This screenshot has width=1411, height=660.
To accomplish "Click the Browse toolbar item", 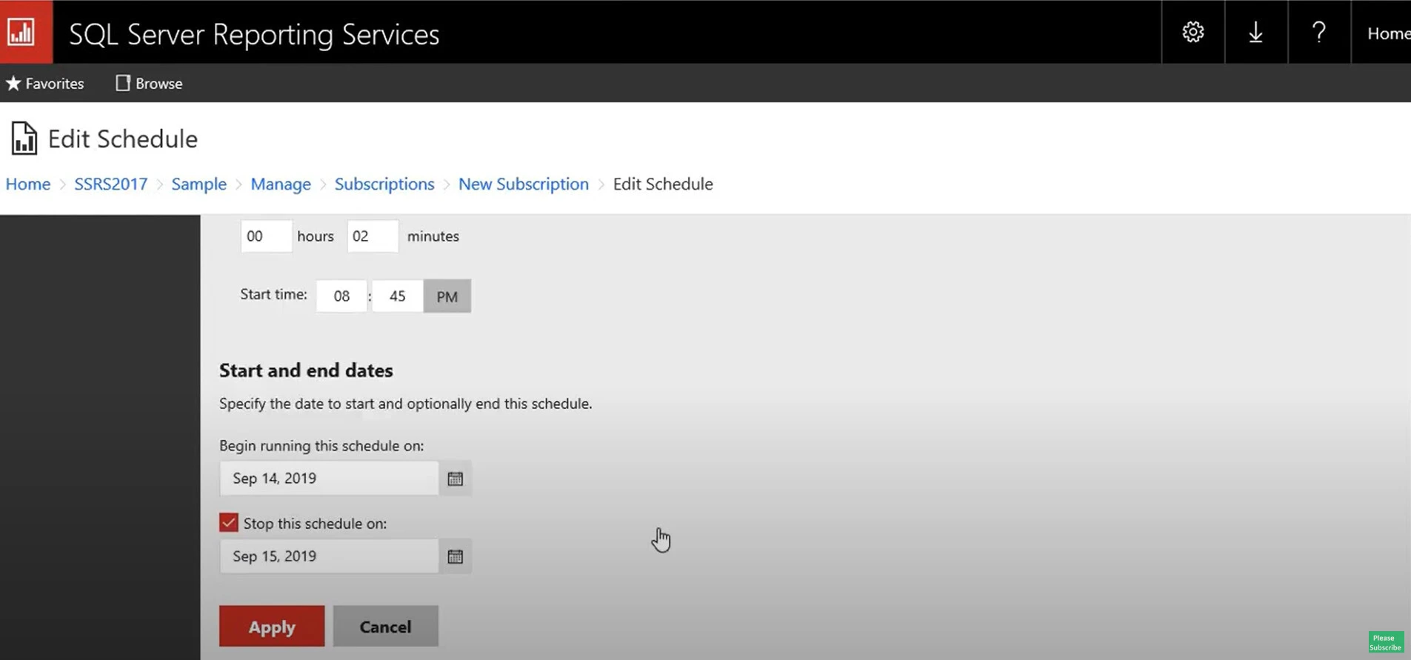I will [x=149, y=84].
